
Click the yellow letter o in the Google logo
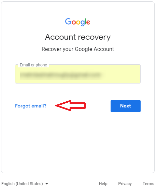click(x=78, y=22)
